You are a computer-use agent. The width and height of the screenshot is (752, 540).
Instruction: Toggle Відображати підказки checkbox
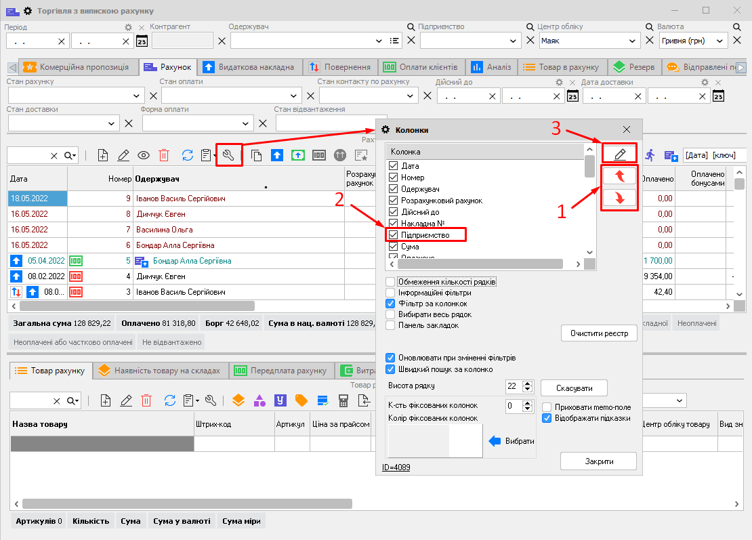(547, 418)
